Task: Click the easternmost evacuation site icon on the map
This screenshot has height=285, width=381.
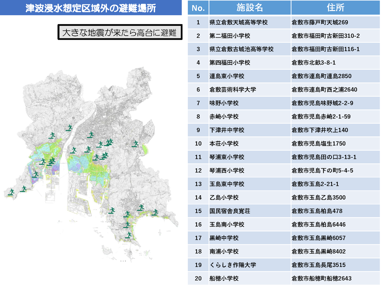Action: point(154,212)
